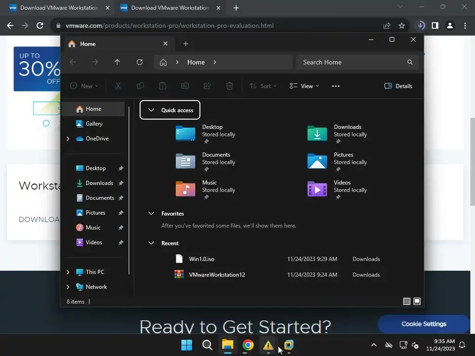This screenshot has width=475, height=356.
Task: Click the Cookie Settings button
Action: click(424, 324)
